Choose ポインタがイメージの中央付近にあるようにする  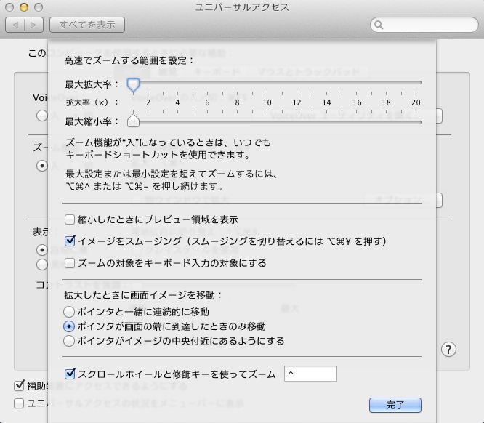(x=70, y=340)
